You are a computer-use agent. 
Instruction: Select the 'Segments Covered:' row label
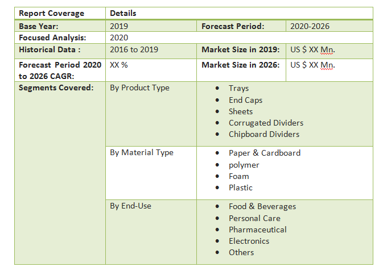[x=56, y=88]
